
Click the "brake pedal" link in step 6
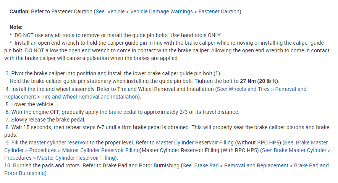pos(123,112)
